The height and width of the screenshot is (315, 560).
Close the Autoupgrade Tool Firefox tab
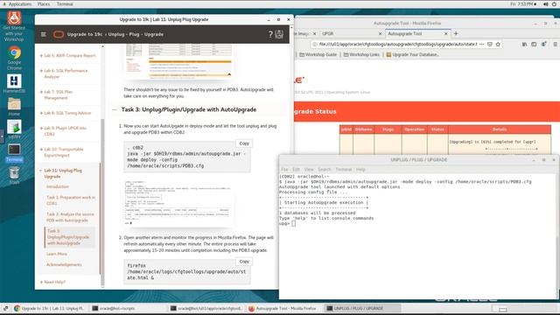[445, 33]
